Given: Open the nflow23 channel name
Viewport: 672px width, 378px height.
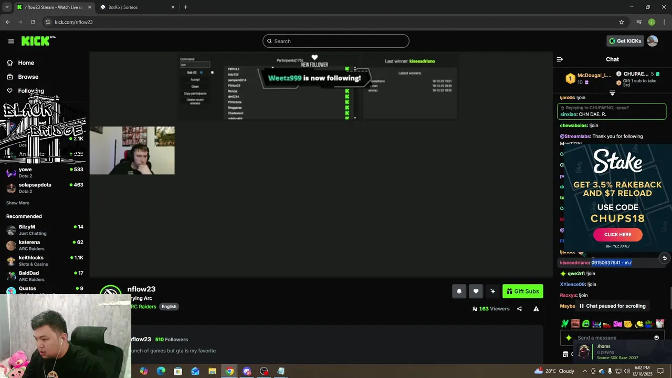Looking at the screenshot, I should (141, 289).
